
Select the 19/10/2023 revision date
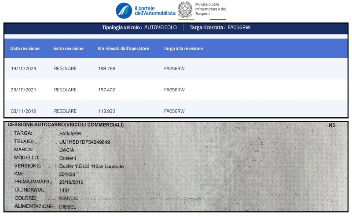23,69
